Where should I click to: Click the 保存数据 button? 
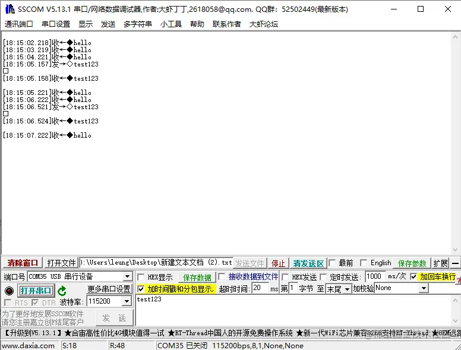197,277
